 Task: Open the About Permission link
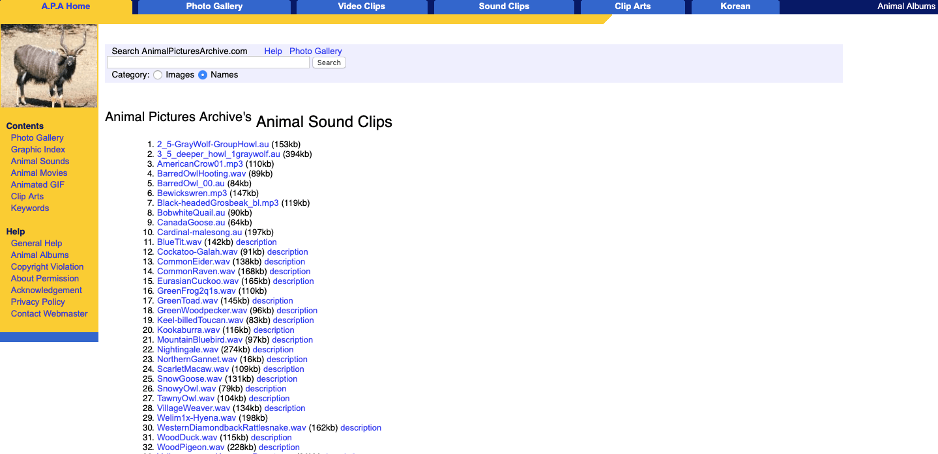tap(45, 279)
